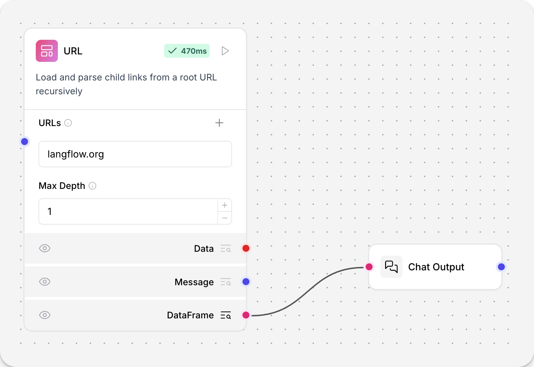Click the blue URLs input handle
Image resolution: width=534 pixels, height=367 pixels.
click(25, 142)
